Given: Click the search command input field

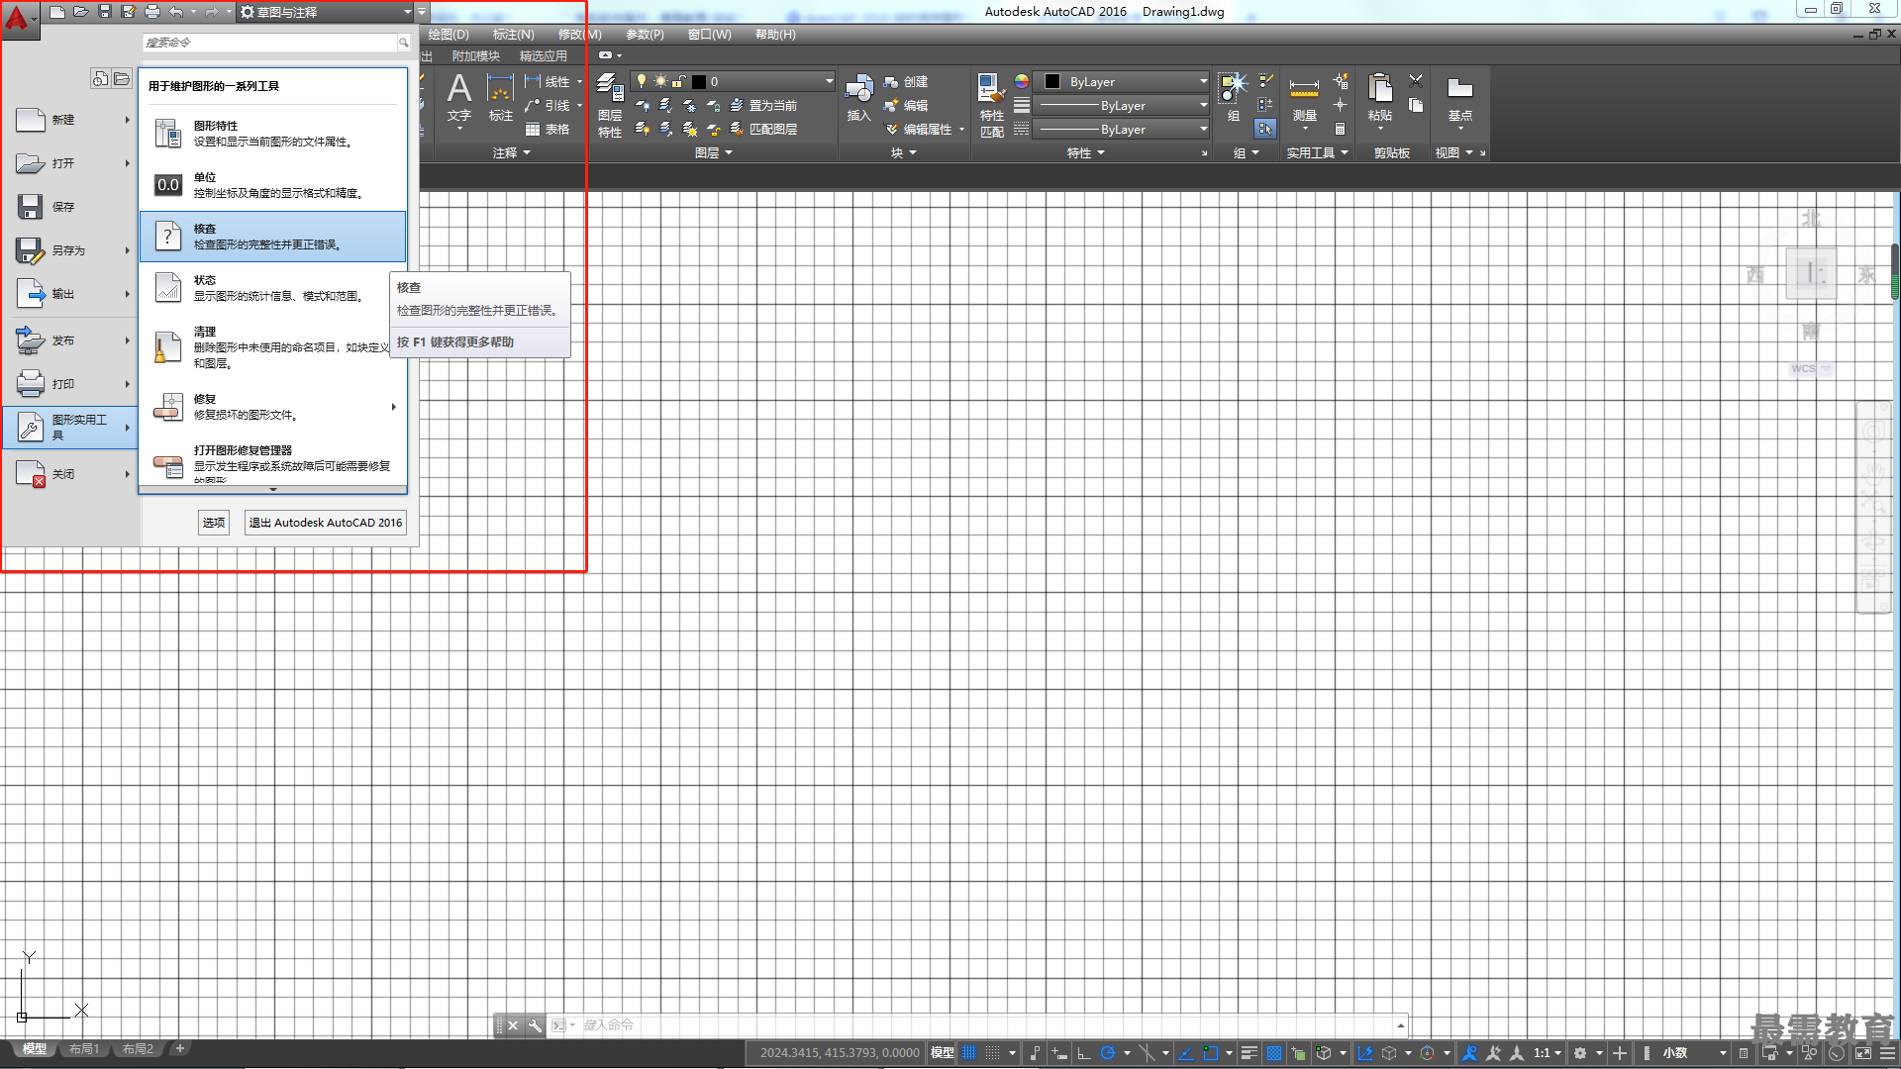Looking at the screenshot, I should click(x=269, y=43).
